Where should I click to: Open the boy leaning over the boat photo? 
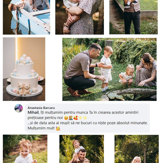tap(26, 17)
